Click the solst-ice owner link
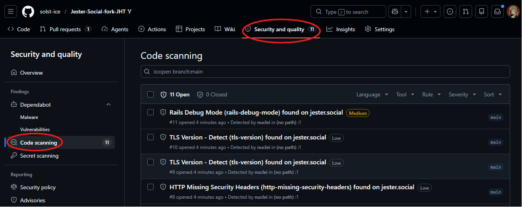Screen dimensions: 522x207 click(50, 12)
